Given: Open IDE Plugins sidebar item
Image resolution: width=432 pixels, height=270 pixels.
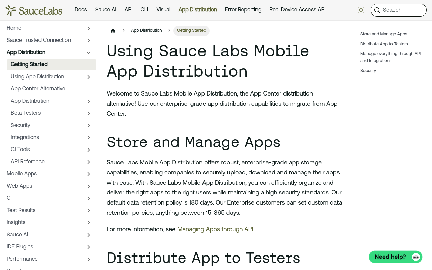Looking at the screenshot, I should pos(20,247).
